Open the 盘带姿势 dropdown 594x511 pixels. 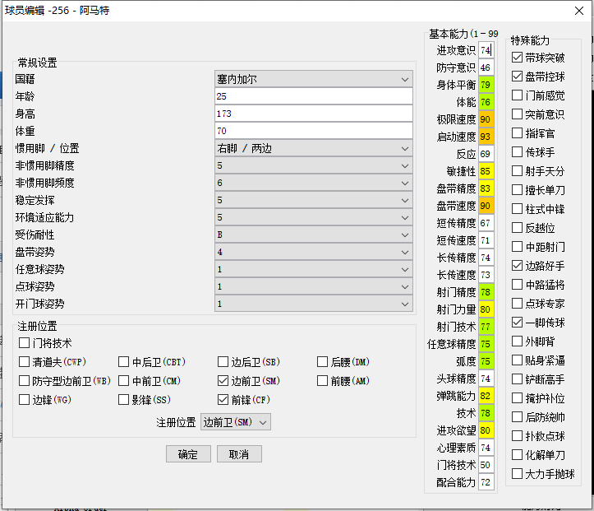click(x=313, y=252)
